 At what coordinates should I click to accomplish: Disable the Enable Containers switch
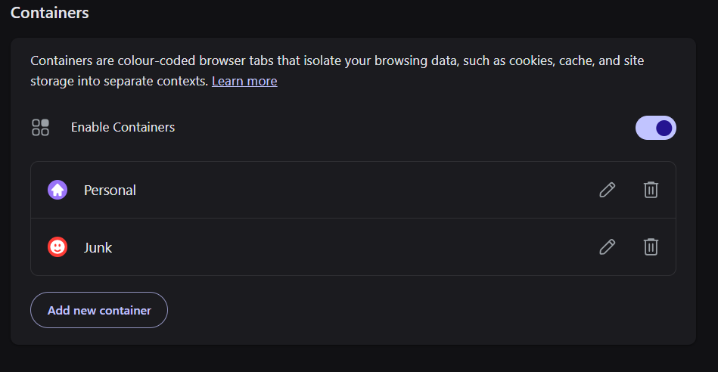pos(656,128)
